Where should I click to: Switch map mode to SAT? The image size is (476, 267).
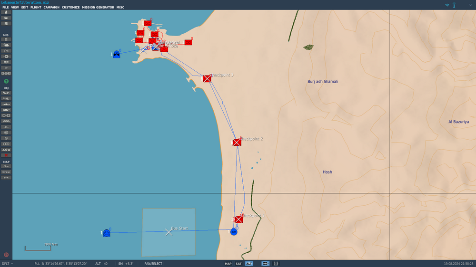click(238, 264)
